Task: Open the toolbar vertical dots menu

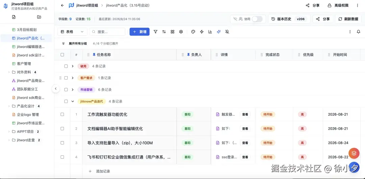Action: [x=350, y=32]
